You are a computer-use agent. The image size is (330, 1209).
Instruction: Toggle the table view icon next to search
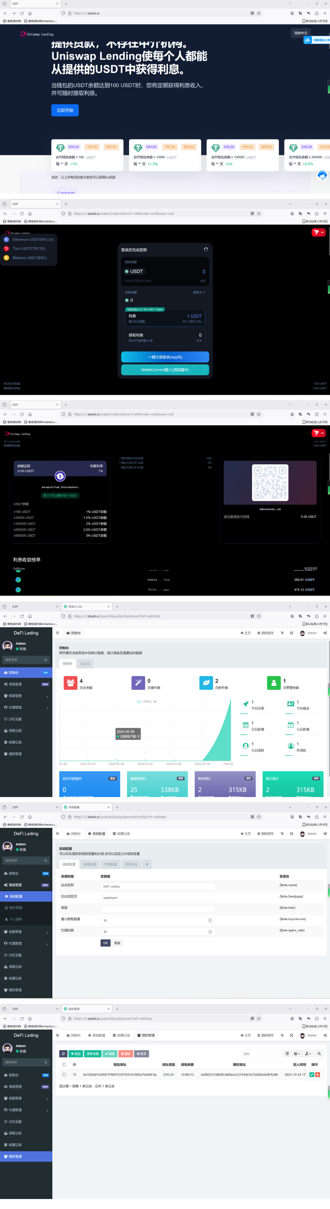pyautogui.click(x=287, y=1054)
